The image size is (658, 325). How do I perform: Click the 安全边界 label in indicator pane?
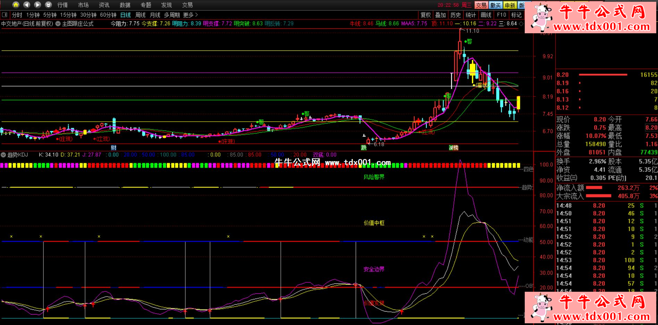[x=374, y=269]
